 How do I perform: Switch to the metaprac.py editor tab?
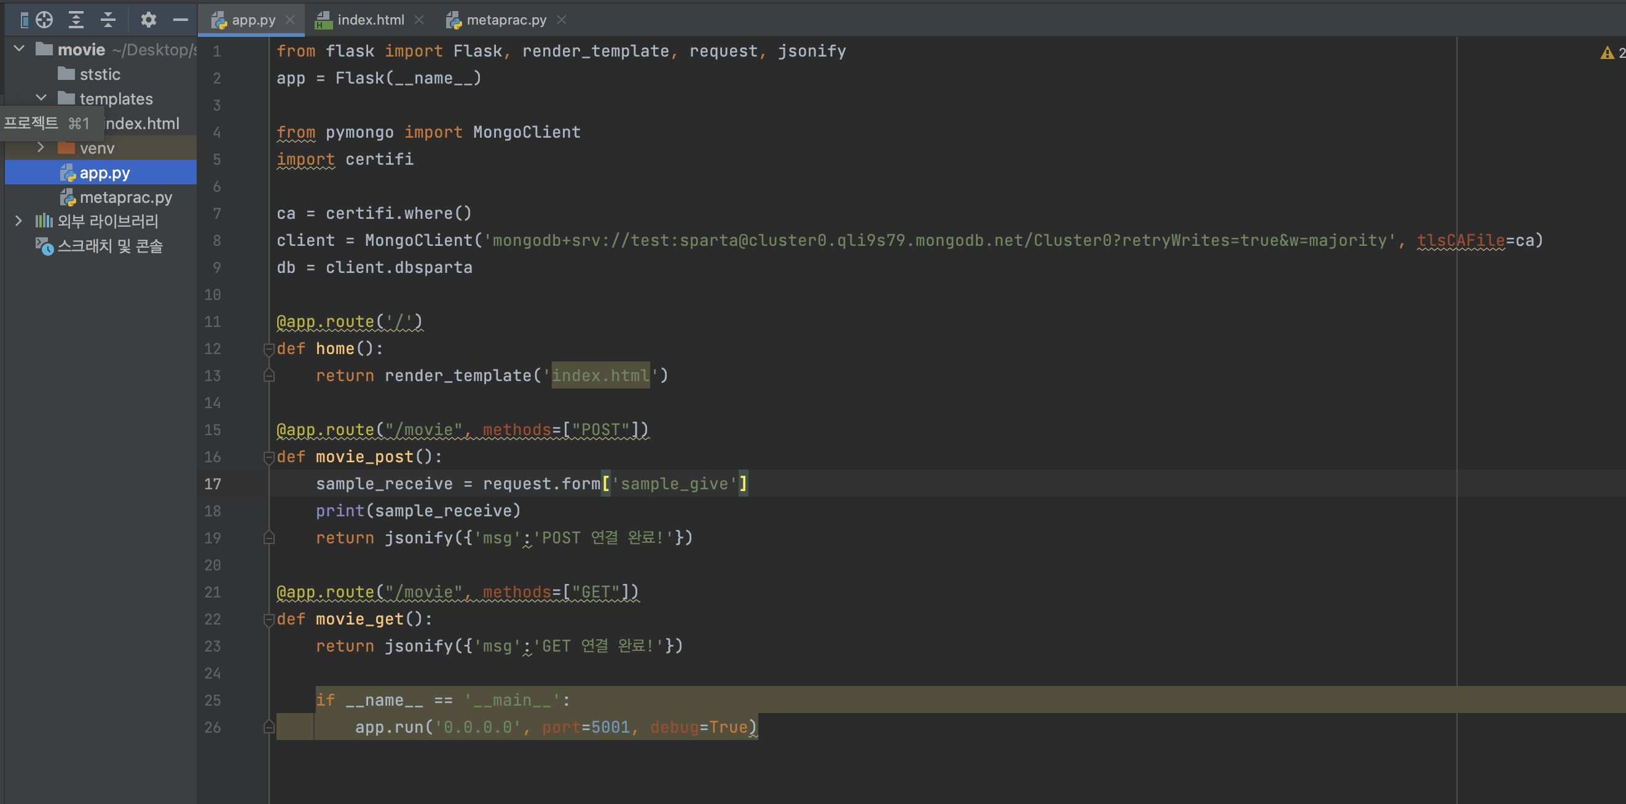pyautogui.click(x=506, y=20)
